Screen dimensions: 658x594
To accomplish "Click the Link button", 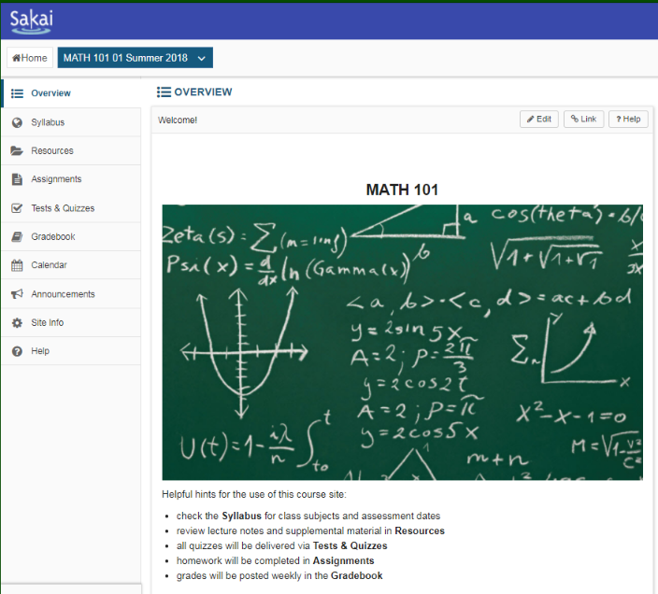I will click(x=584, y=119).
